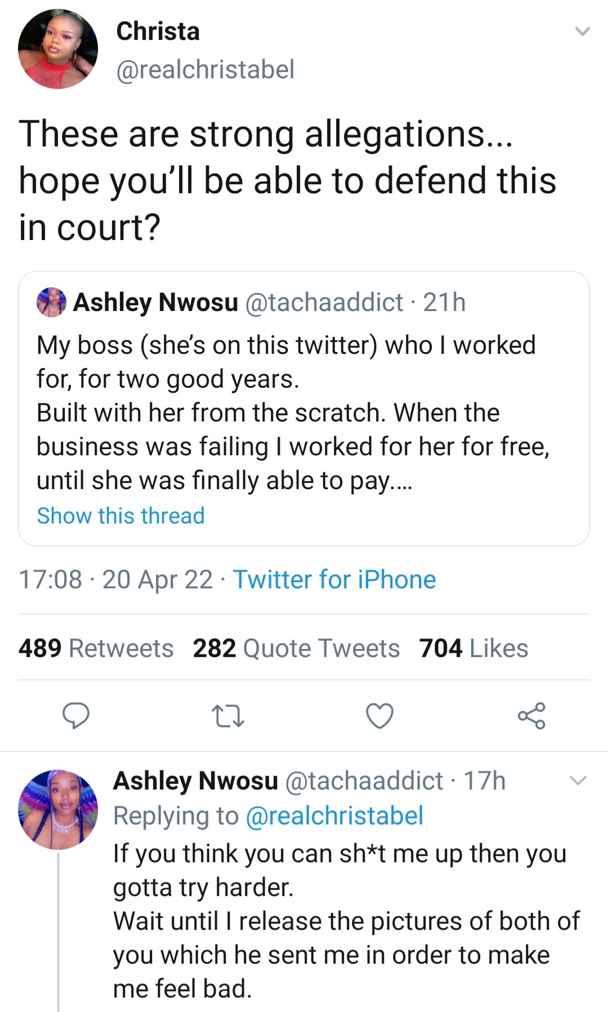This screenshot has width=608, height=1012.
Task: Like the tweet with the heart icon
Action: pyautogui.click(x=380, y=716)
